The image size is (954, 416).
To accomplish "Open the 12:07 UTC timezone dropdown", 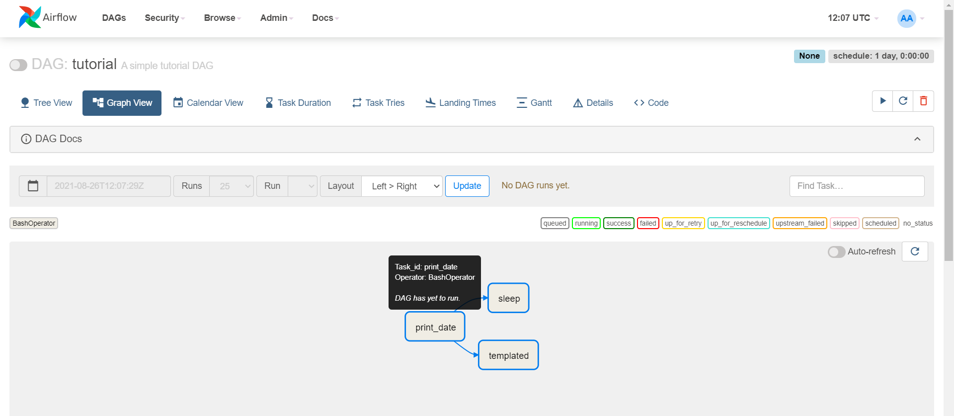I will pyautogui.click(x=853, y=18).
